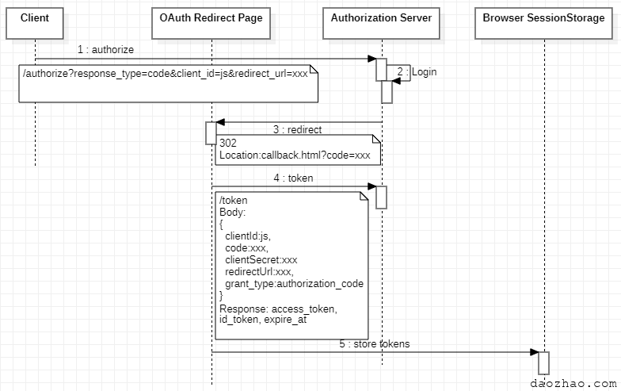This screenshot has height=391, width=621.
Task: Click the '5 : store tokens' message label
Action: (374, 344)
